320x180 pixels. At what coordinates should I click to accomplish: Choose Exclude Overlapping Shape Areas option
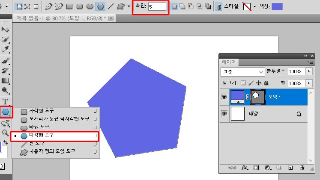pyautogui.click(x=208, y=6)
